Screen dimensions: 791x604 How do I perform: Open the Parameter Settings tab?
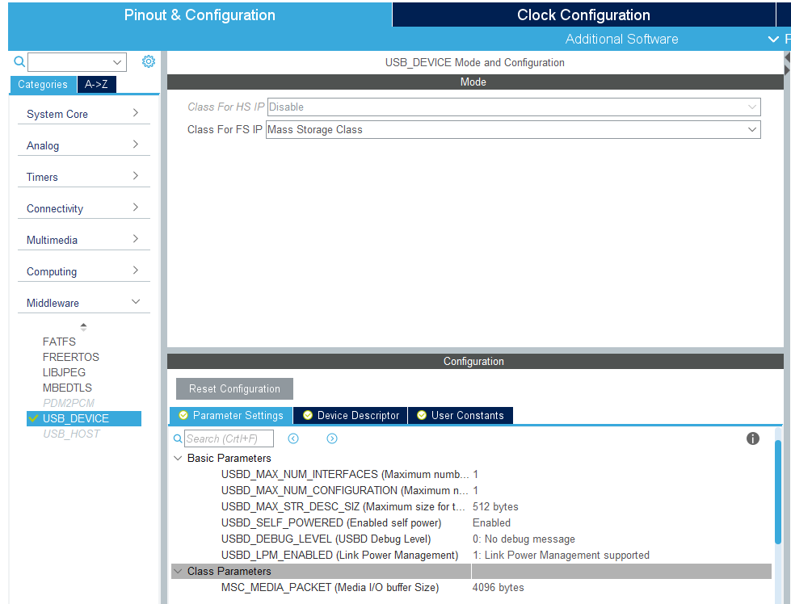click(x=231, y=415)
